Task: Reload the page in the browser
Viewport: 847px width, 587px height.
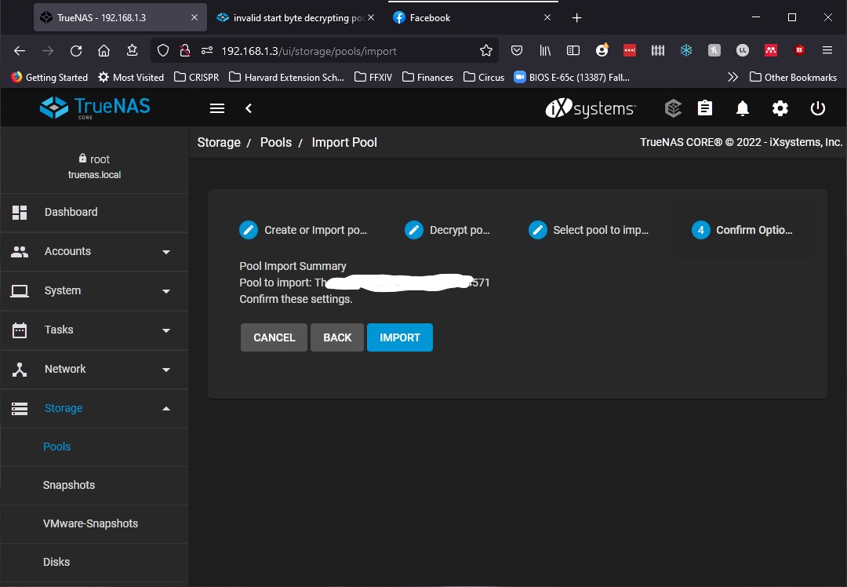Action: (x=76, y=51)
